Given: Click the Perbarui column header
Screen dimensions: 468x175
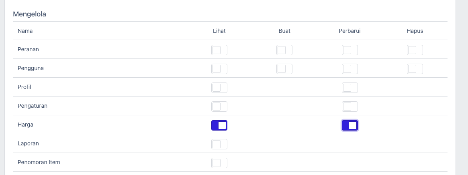Looking at the screenshot, I should click(350, 31).
